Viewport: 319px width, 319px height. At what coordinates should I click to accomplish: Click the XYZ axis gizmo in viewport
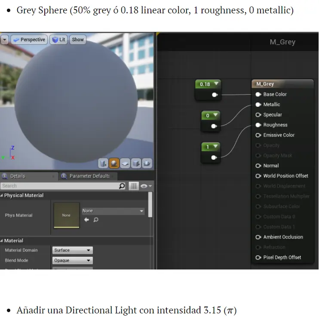(x=8, y=153)
